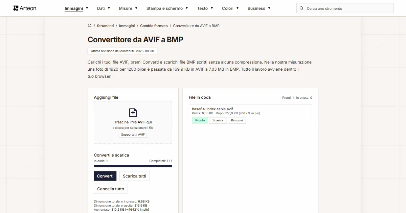
Task: Open the Cambio formato breadcrumb link
Action: (x=154, y=26)
